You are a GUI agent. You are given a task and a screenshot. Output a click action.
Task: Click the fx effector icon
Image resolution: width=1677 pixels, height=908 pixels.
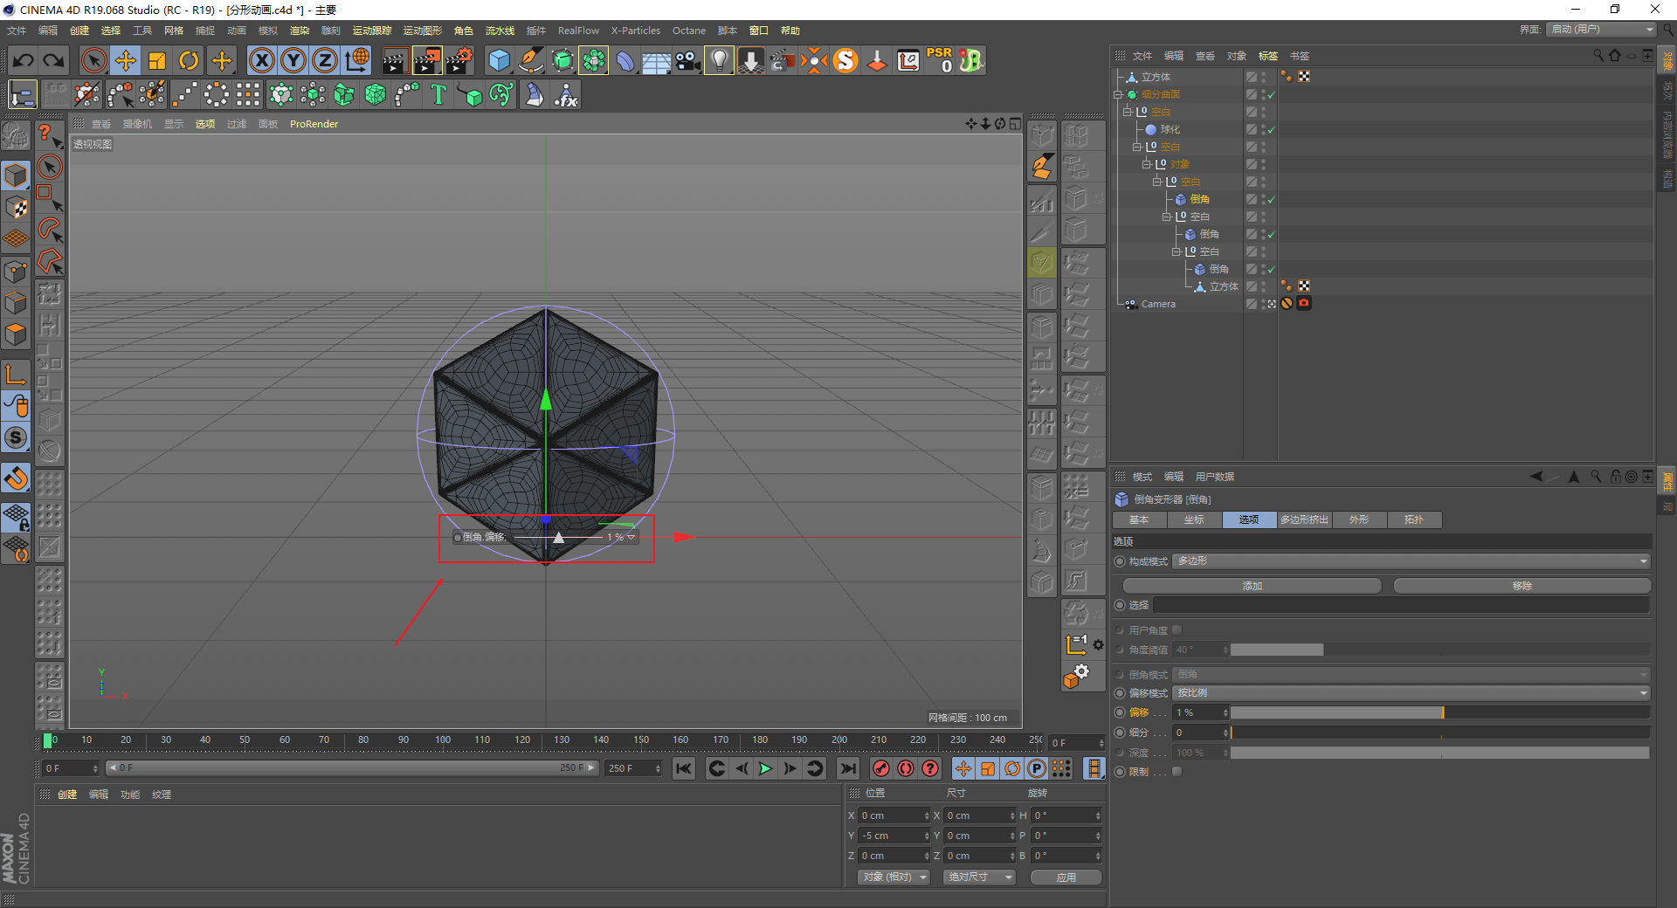[x=566, y=94]
